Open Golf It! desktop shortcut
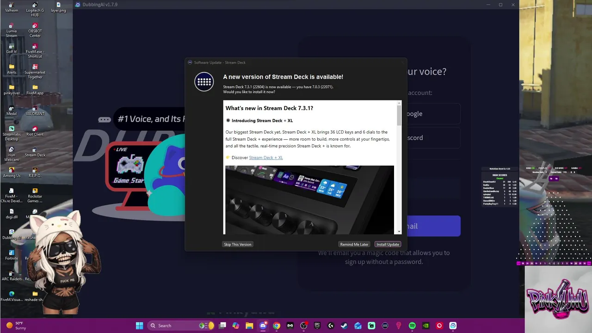Viewport: 592px width, 333px height. [x=12, y=49]
